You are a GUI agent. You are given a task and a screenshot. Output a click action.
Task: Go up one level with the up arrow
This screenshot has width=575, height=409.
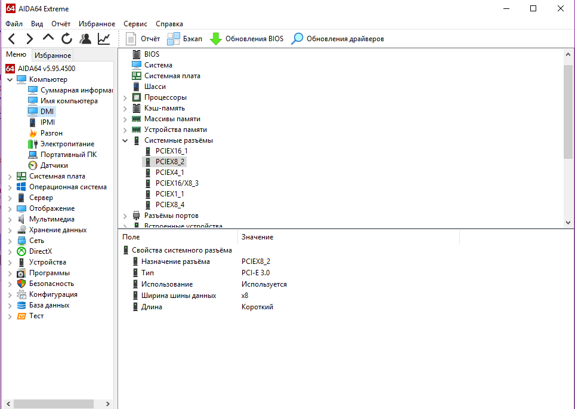click(48, 38)
